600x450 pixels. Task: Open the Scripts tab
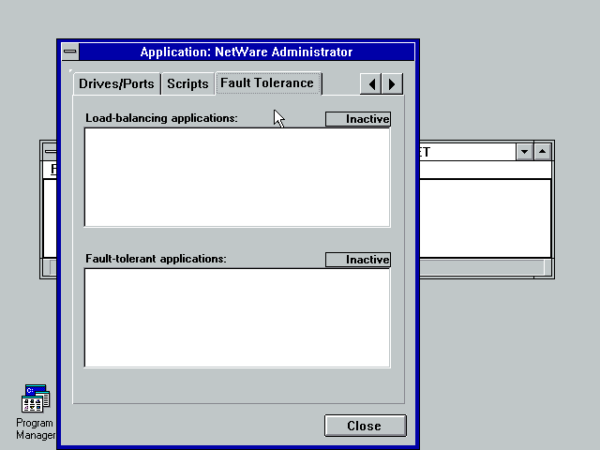point(187,83)
